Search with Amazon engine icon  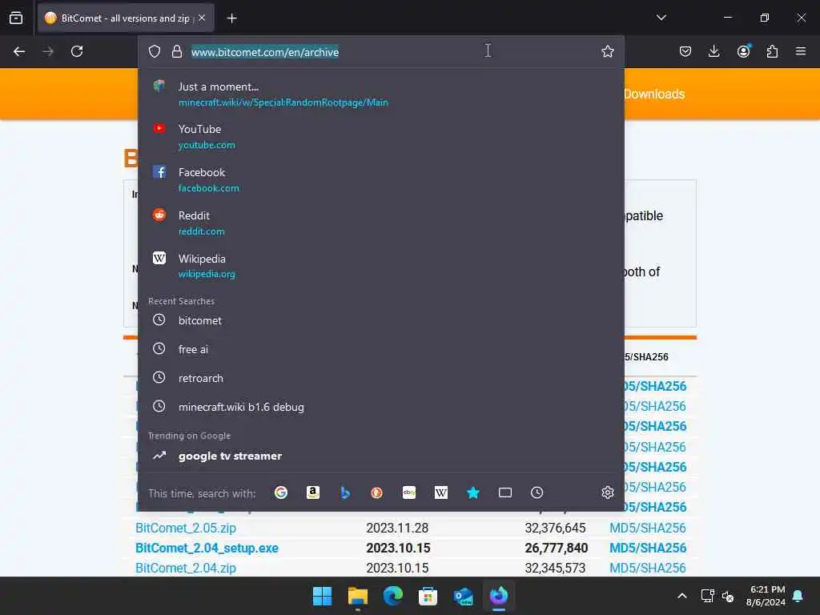(313, 492)
